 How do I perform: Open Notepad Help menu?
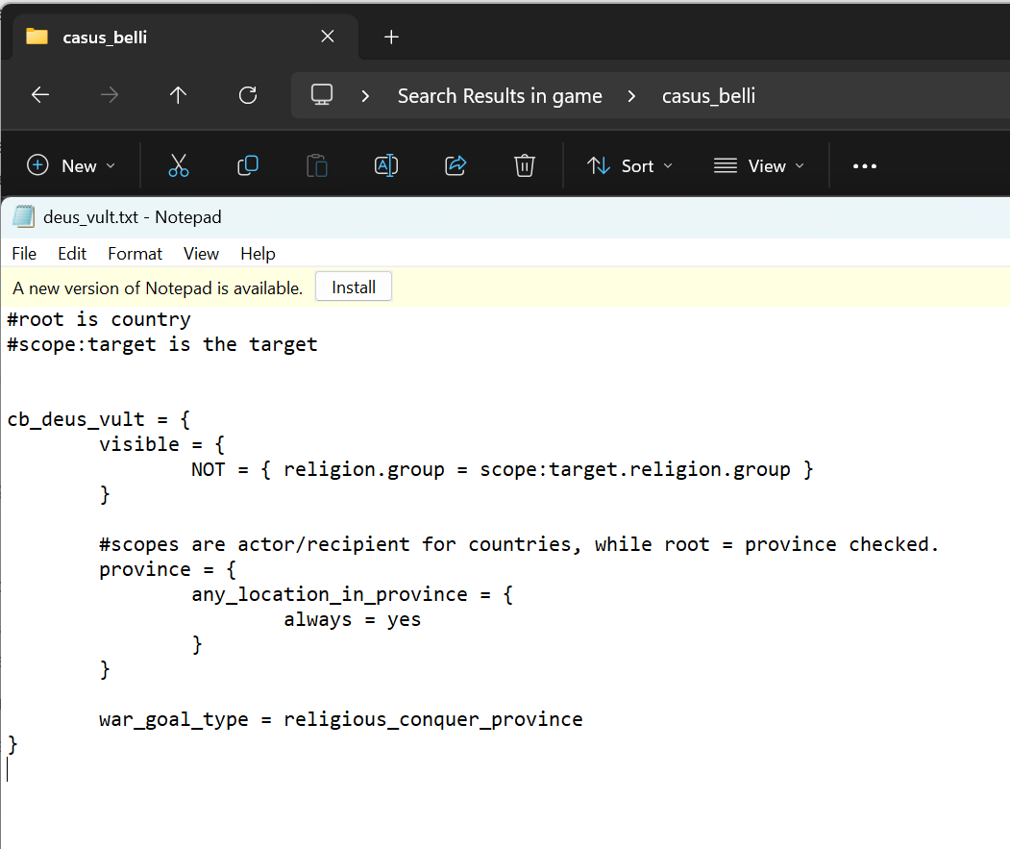(258, 253)
